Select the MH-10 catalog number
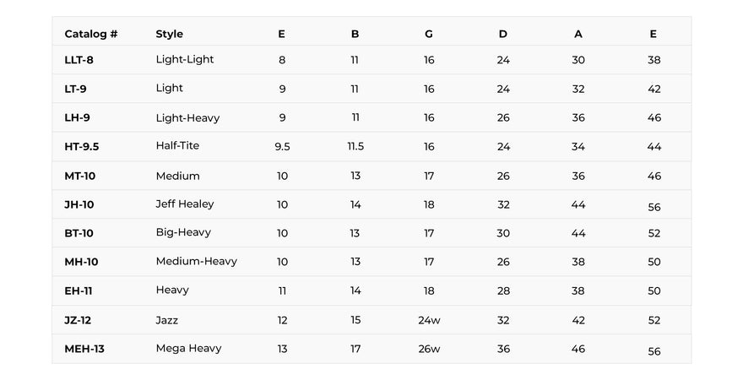Image resolution: width=743 pixels, height=380 pixels. pos(81,262)
